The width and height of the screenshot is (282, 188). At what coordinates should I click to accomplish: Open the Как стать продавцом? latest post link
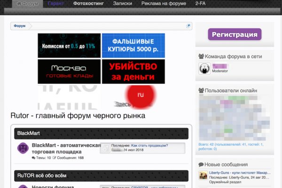[150, 146]
